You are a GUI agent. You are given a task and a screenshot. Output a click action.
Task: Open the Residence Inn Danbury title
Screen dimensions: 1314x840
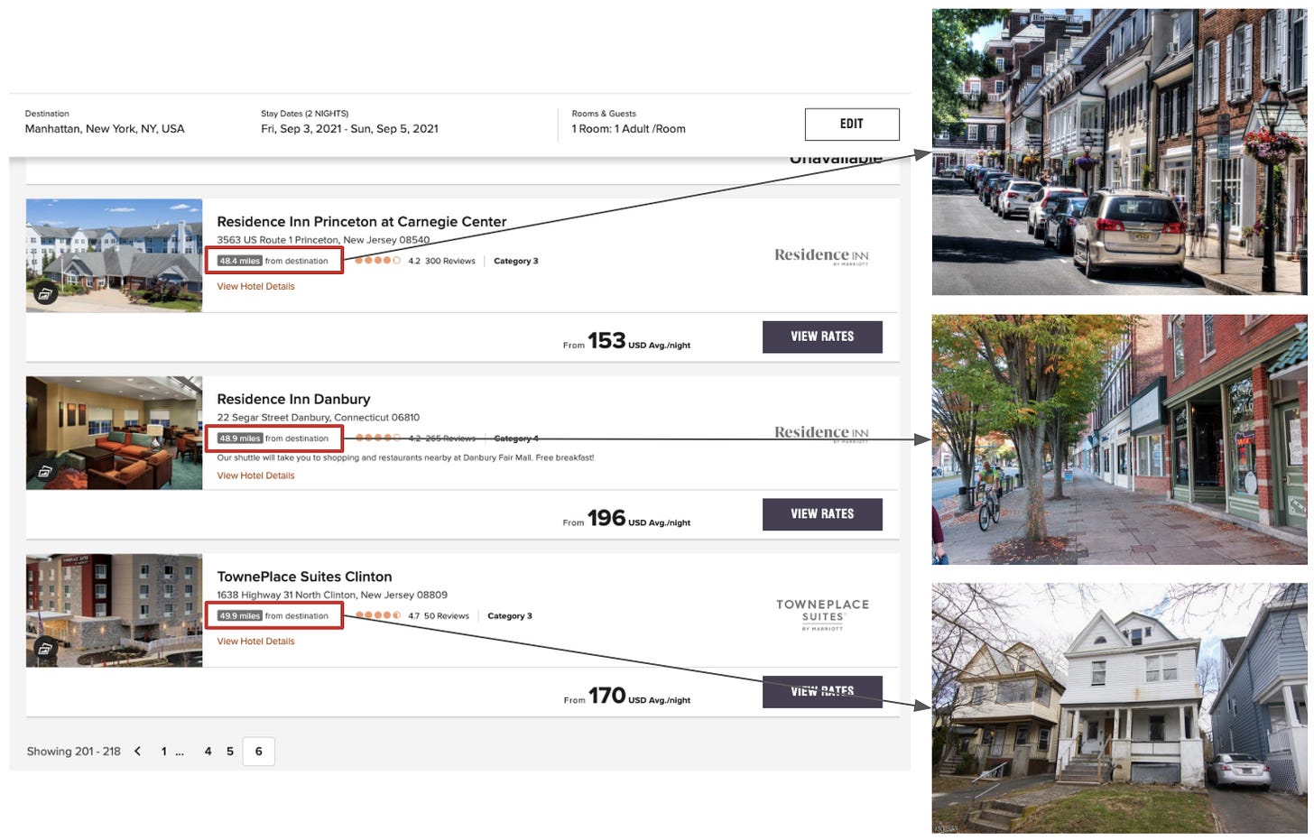[x=293, y=400]
